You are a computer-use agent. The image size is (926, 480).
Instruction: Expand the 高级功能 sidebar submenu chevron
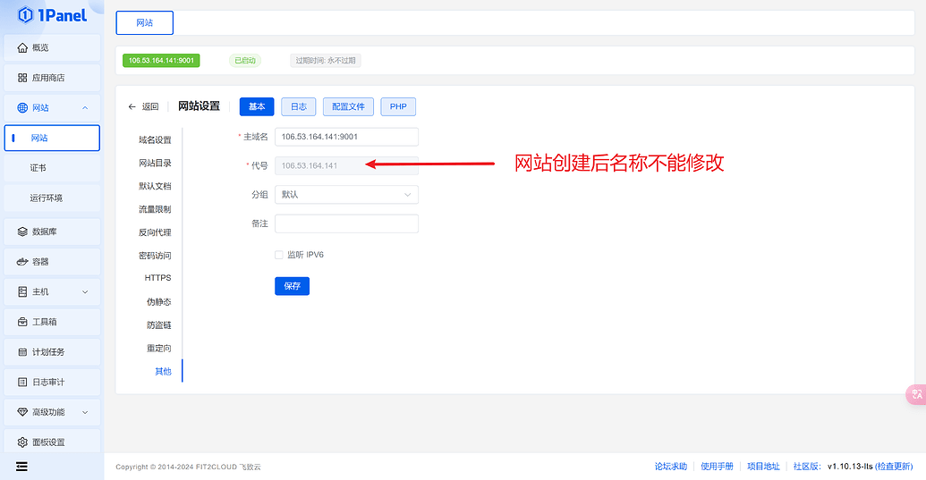[x=85, y=412]
